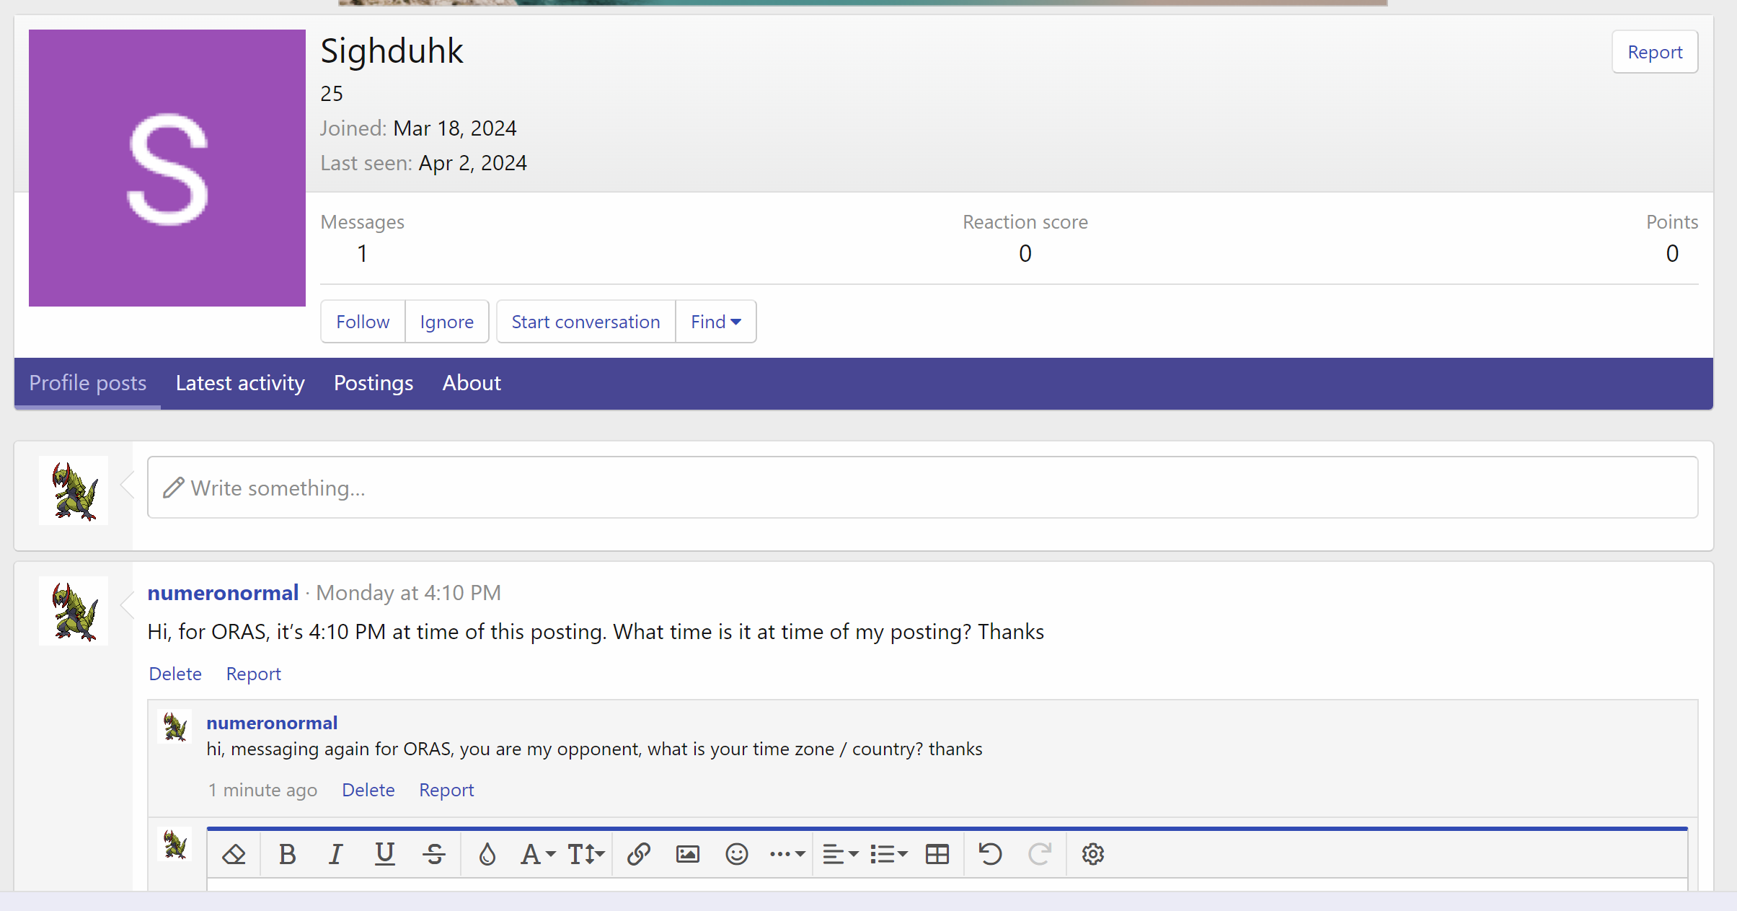Open the list formatting dropdown
The width and height of the screenshot is (1737, 911).
(x=888, y=854)
